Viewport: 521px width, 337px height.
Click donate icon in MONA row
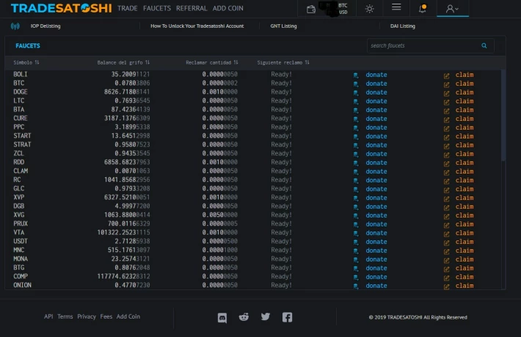(356, 260)
